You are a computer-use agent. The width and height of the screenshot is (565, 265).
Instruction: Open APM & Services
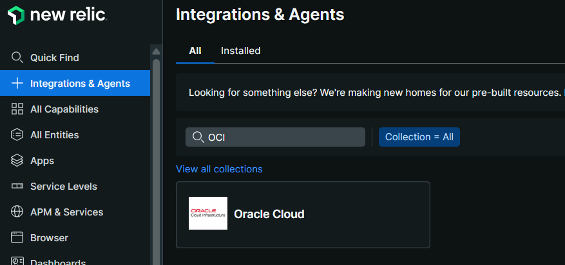click(x=75, y=212)
